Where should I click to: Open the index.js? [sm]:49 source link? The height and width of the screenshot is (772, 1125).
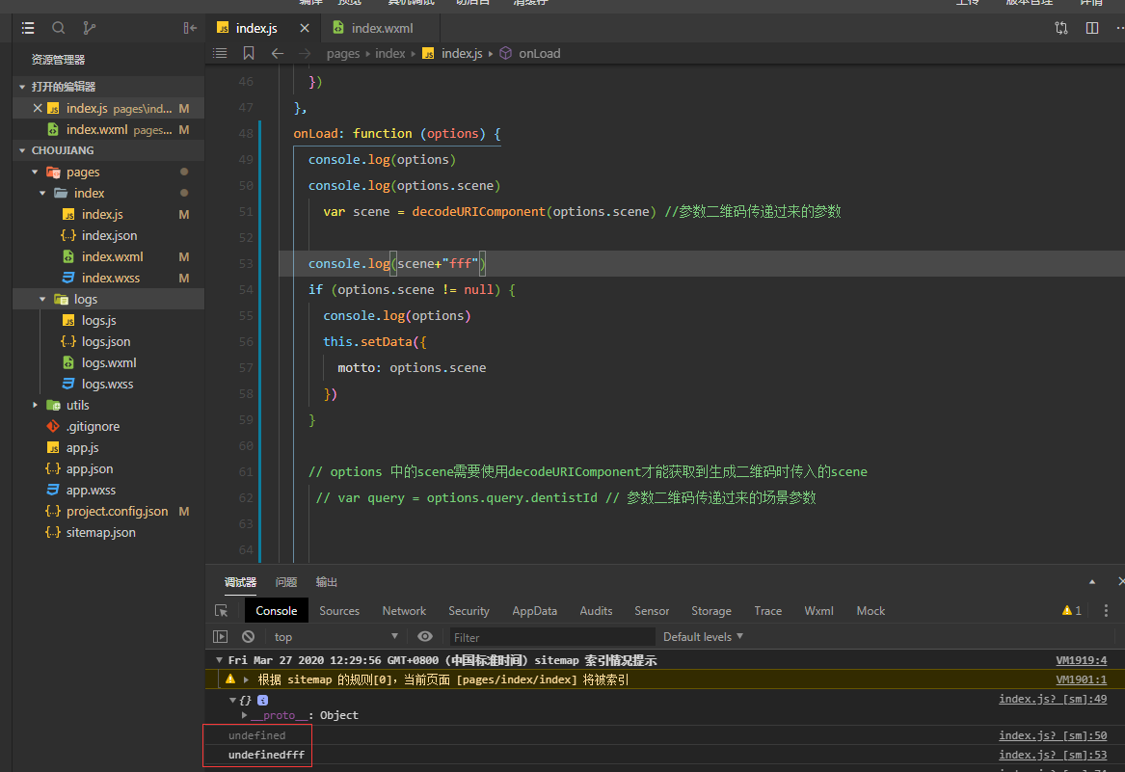pos(1052,700)
